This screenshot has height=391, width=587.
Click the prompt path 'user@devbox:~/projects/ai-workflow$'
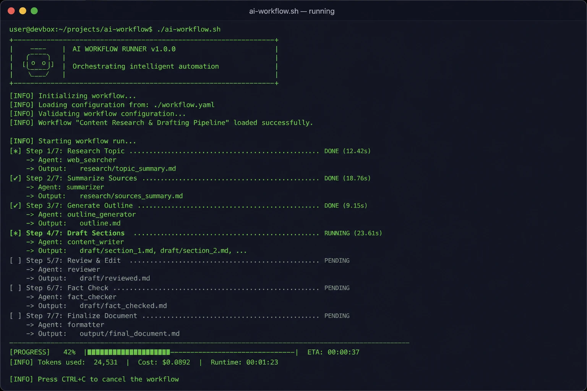pos(81,29)
